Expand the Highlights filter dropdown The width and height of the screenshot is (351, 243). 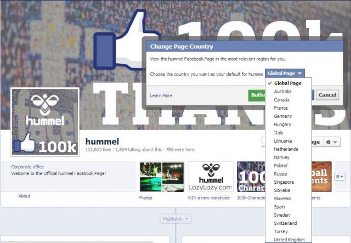pos(175,218)
